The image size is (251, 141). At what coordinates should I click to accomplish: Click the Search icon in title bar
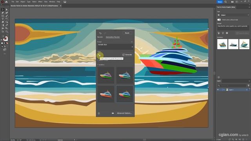tap(226, 2)
